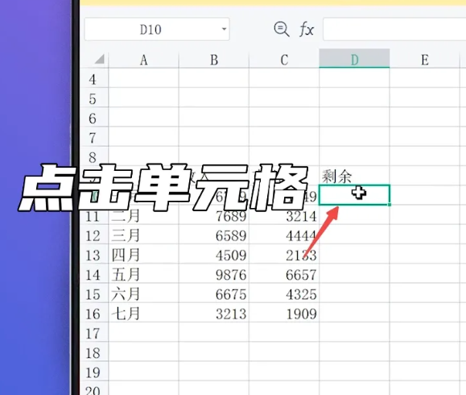The width and height of the screenshot is (466, 395).
Task: Click the cell containing 剩余
Action: 354,177
